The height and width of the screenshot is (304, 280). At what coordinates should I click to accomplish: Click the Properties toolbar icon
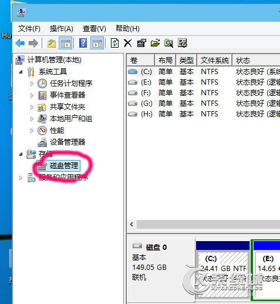point(141,43)
